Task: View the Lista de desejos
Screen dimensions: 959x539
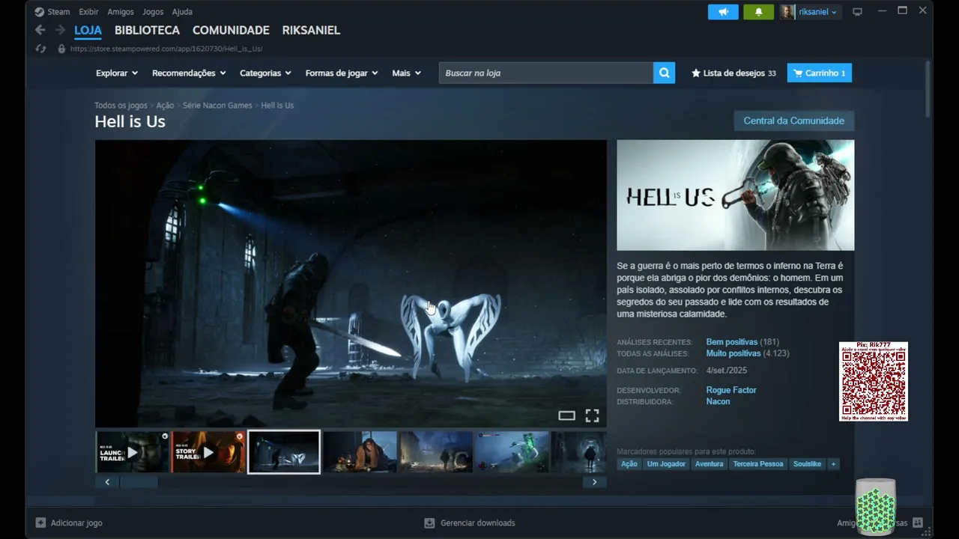Action: [733, 73]
